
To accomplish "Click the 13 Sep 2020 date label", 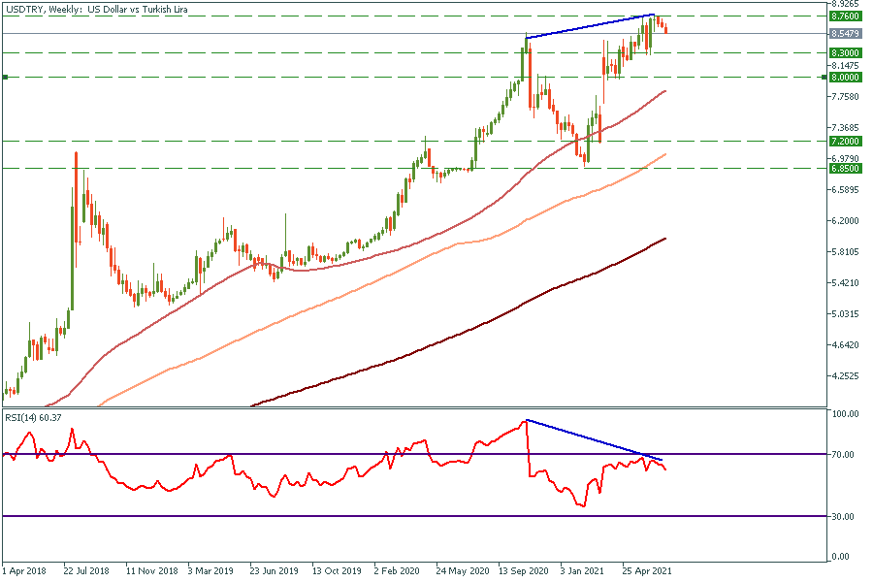I will coord(523,571).
